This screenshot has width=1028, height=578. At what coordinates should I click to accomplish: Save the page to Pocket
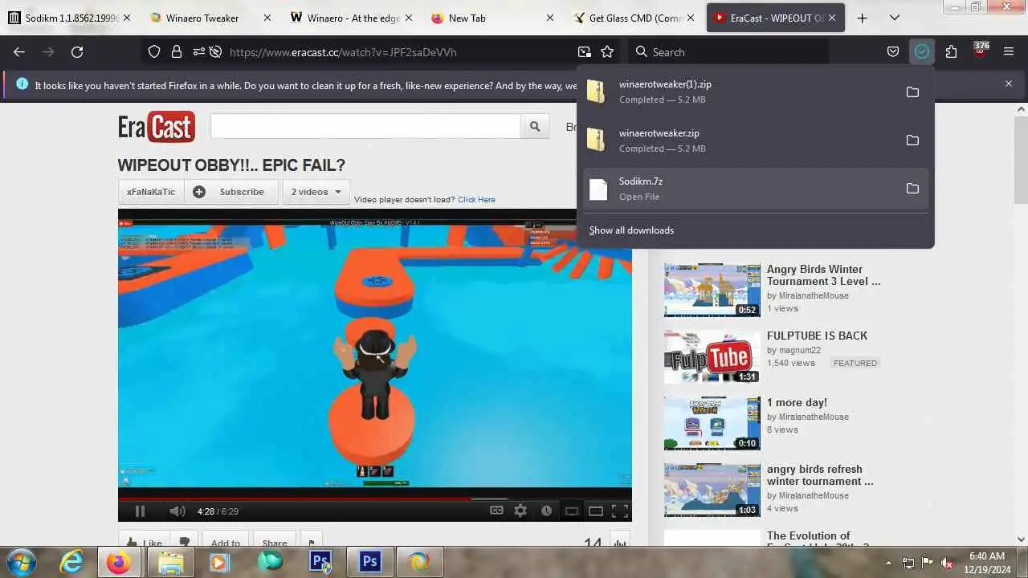(x=893, y=51)
